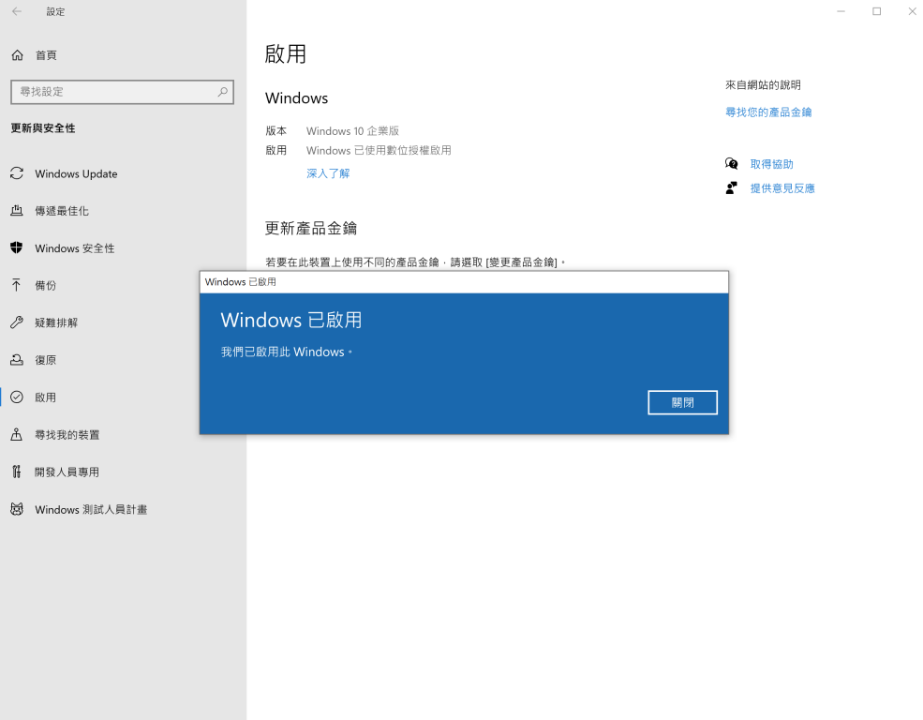Open 開發人員專用 developer settings icon
The width and height of the screenshot is (923, 720).
click(x=17, y=472)
